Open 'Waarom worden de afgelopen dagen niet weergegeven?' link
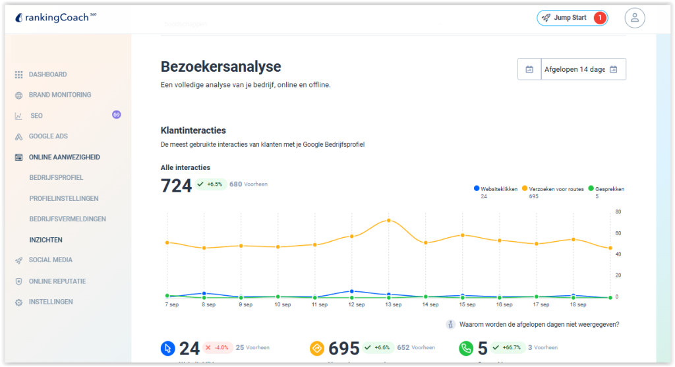675x367 pixels. pos(539,324)
